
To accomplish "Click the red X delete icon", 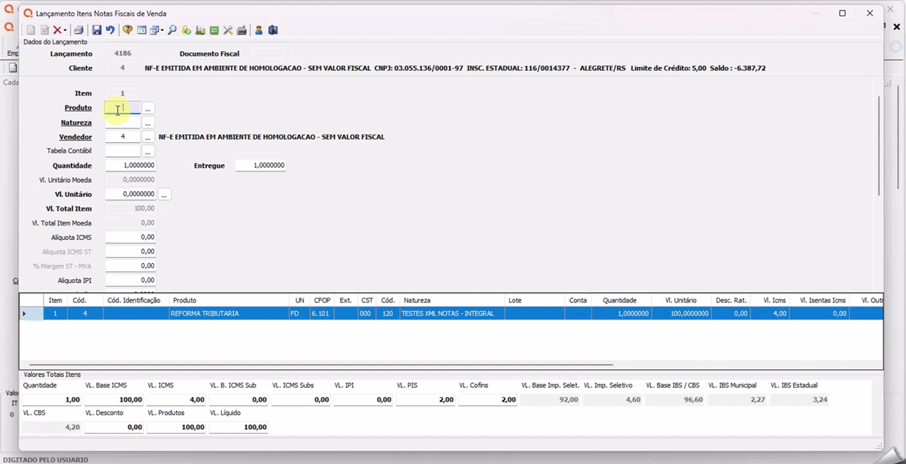I will [57, 30].
